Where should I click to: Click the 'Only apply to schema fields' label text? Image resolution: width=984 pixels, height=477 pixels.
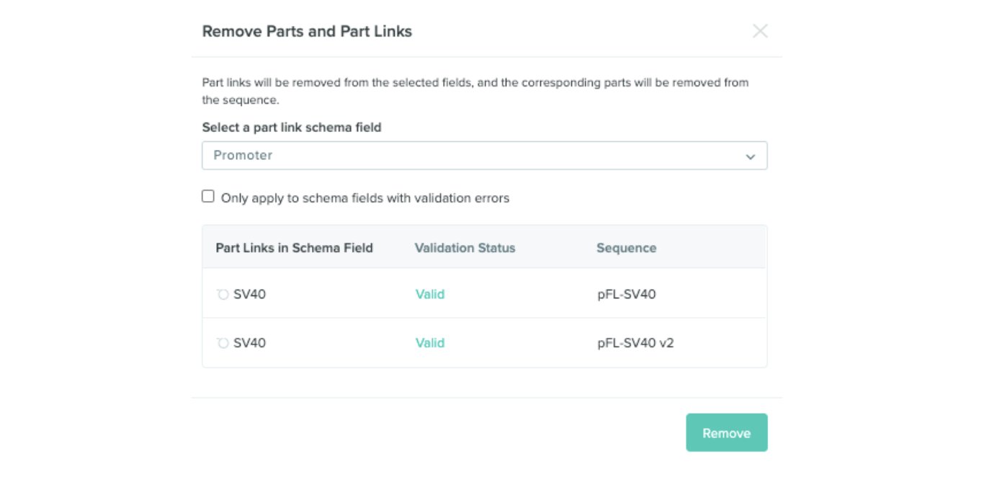[364, 198]
